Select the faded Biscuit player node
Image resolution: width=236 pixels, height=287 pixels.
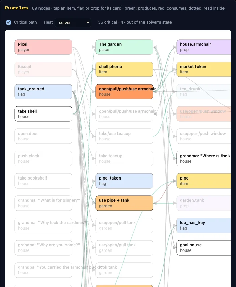point(43,69)
